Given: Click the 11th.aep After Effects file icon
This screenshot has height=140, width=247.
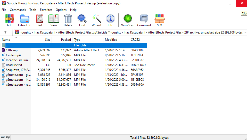Looking at the screenshot, I should (3, 50).
